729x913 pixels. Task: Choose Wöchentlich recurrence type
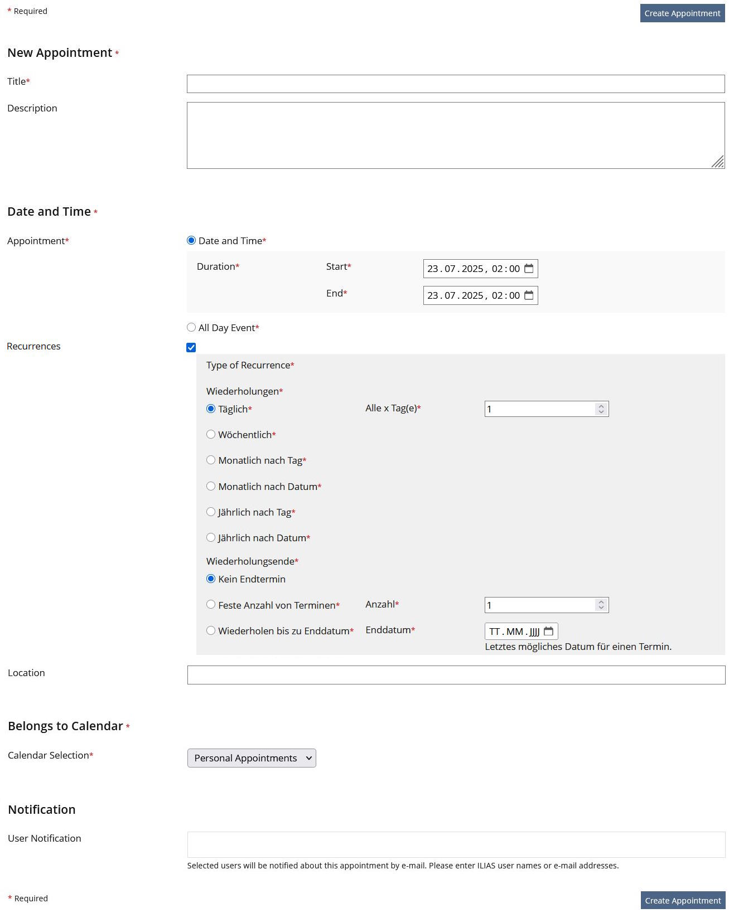[211, 435]
